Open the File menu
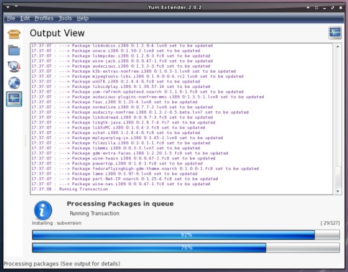348x272 pixels. tap(11, 18)
